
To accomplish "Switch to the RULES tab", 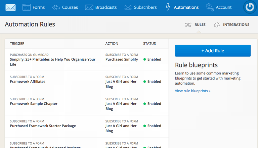I will tap(200, 25).
